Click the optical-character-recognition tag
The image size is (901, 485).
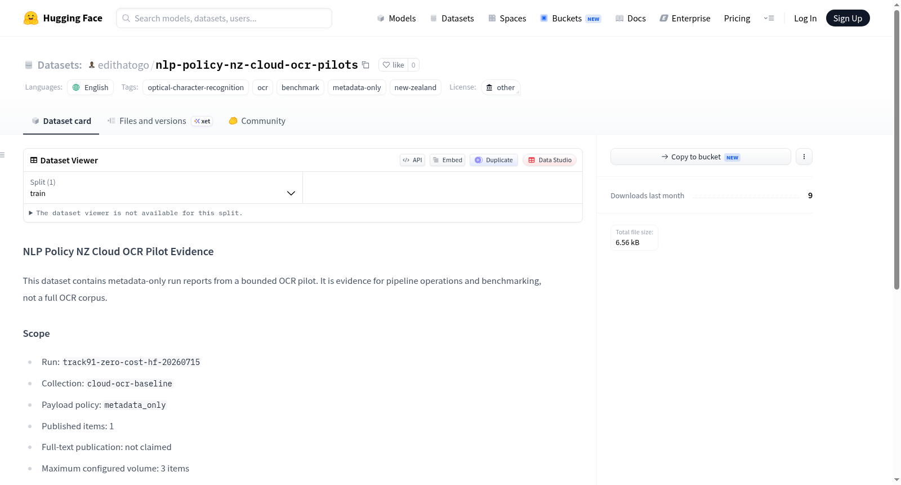pyautogui.click(x=195, y=87)
